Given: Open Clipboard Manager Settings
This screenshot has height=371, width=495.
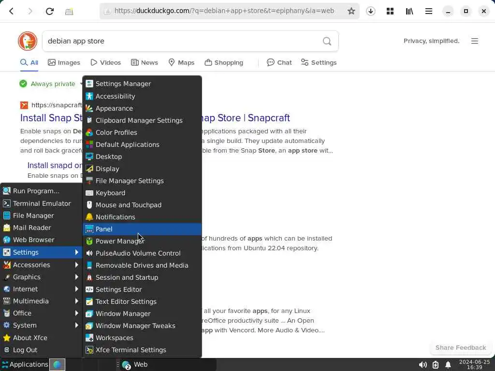Looking at the screenshot, I should coord(142,120).
